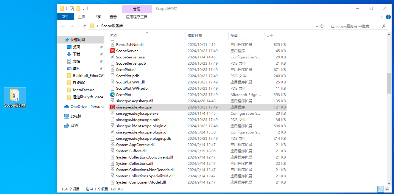394x194 pixels.
Task: Open the recent locations dropdown arrow
Action: 79,26
